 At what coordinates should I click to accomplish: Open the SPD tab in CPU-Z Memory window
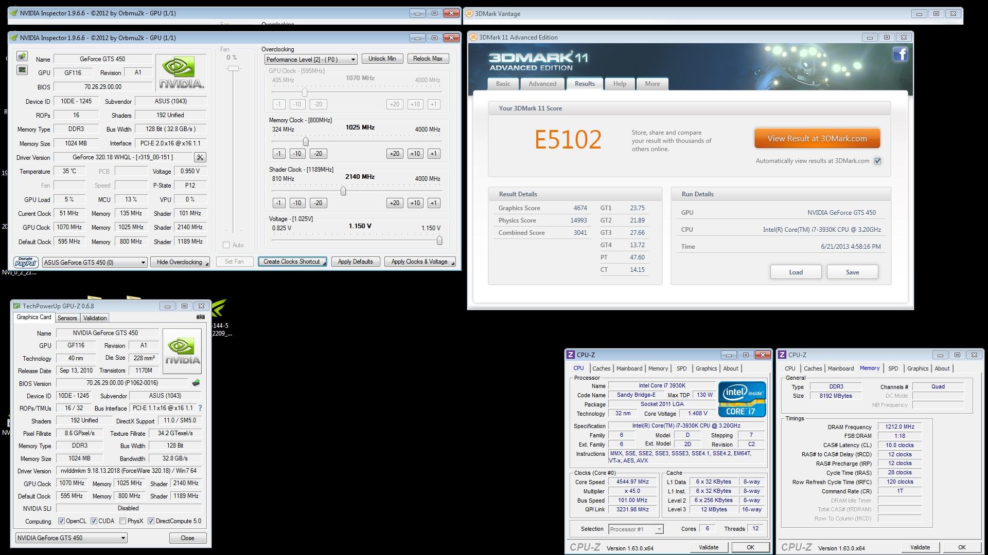(893, 368)
